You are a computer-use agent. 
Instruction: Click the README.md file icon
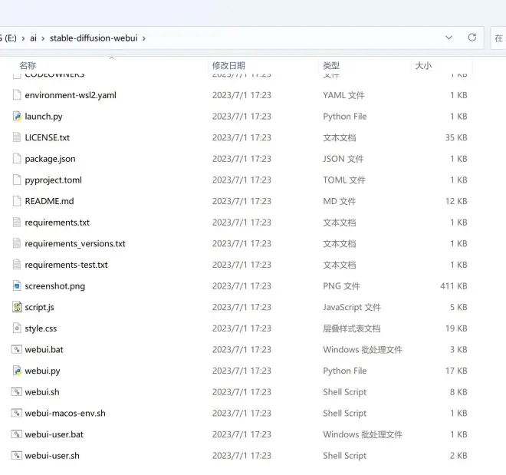(17, 201)
